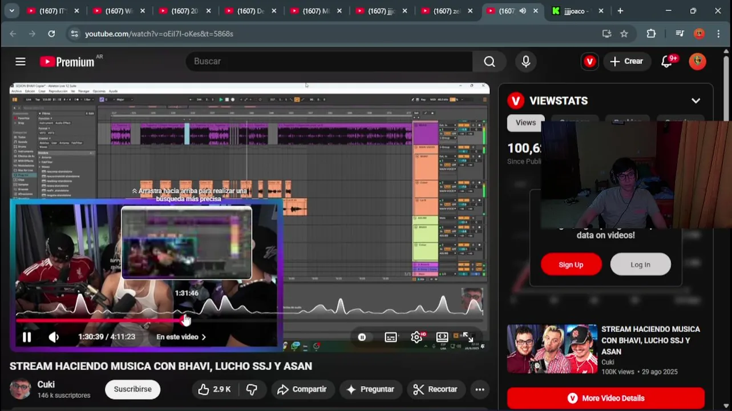Switch the player to theater mode
Image resolution: width=732 pixels, height=411 pixels.
point(442,337)
